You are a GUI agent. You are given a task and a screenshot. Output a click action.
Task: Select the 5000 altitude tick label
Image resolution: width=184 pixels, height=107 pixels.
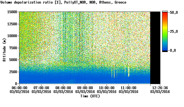tap(13, 60)
